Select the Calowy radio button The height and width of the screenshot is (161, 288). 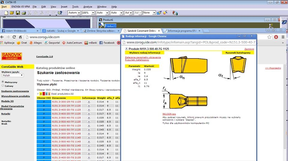coord(3,85)
